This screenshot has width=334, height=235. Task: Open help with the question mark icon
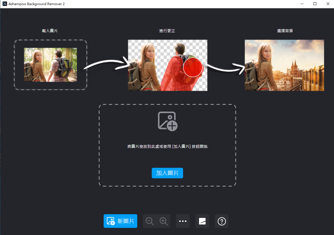pos(222,221)
